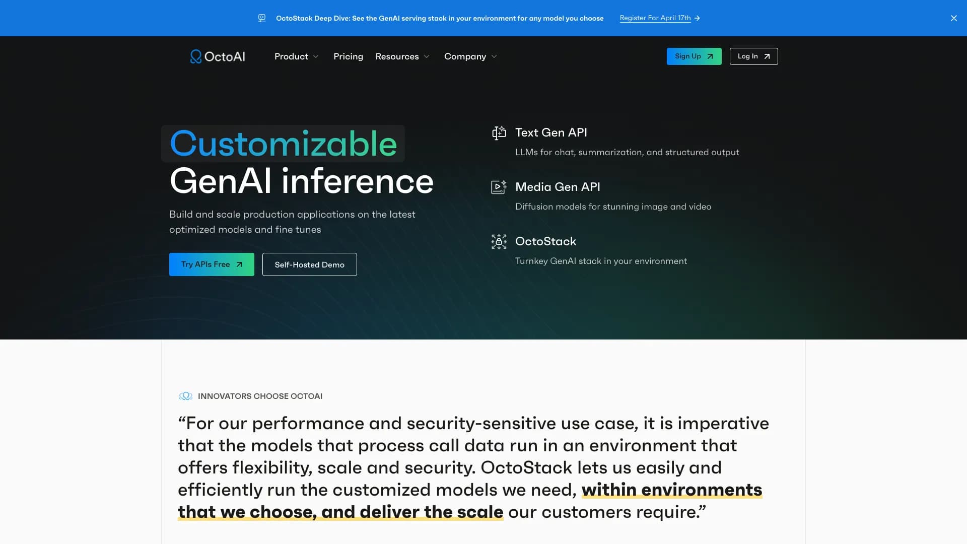Click the arrow icon on Sign Up
Viewport: 967px width, 544px height.
710,56
